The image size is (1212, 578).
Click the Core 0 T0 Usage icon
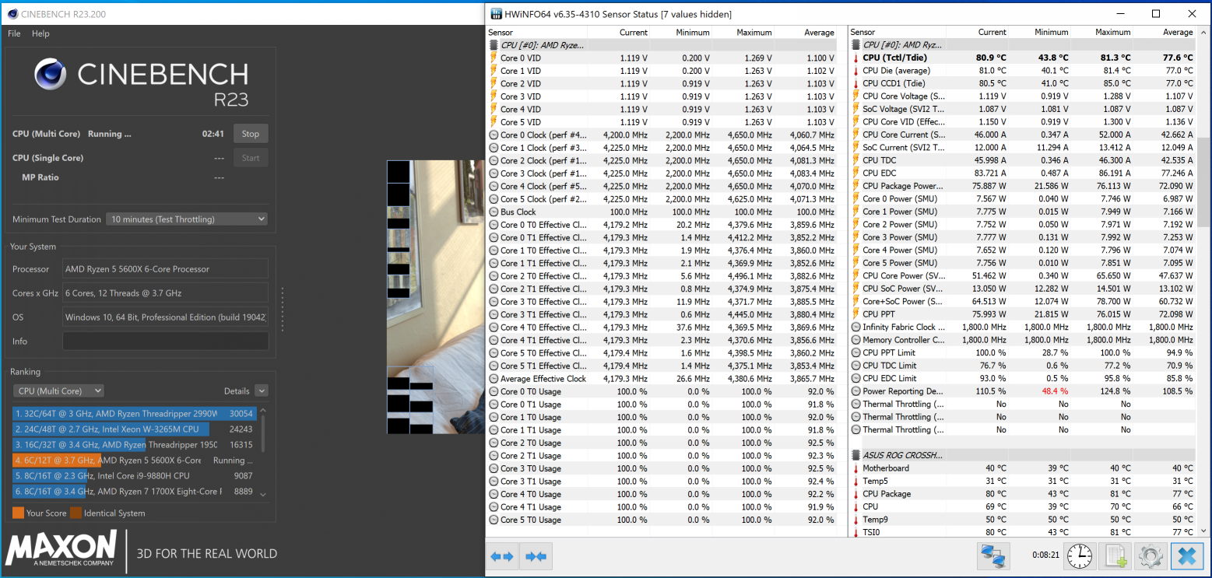(x=494, y=391)
